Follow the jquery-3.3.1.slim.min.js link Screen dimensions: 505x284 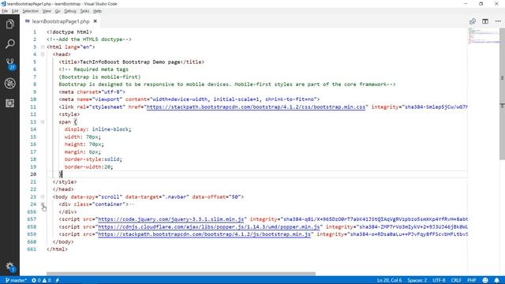click(x=170, y=219)
